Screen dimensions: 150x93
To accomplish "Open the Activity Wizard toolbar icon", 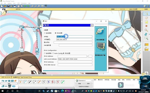I will [x=15, y=6].
